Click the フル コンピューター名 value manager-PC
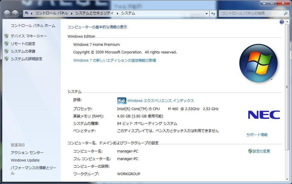The image size is (292, 184). click(x=128, y=159)
